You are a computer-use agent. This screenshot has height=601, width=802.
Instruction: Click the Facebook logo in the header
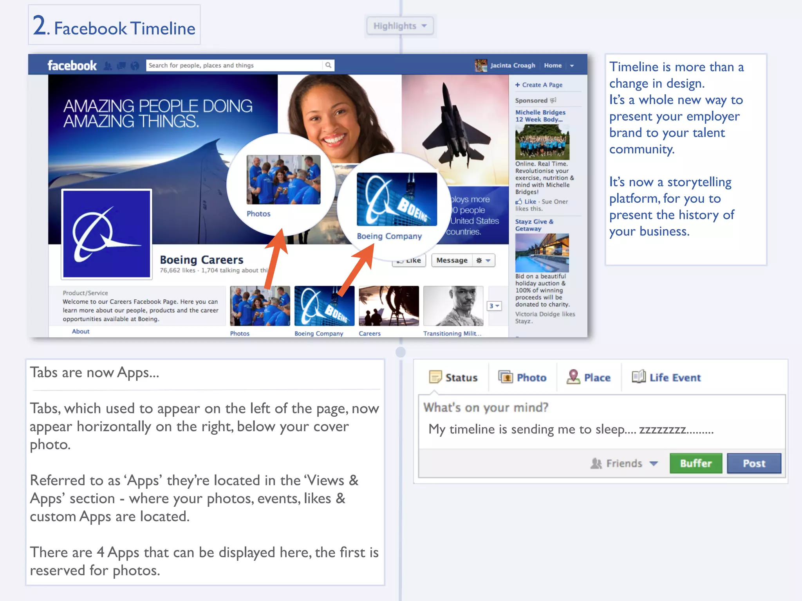(72, 65)
